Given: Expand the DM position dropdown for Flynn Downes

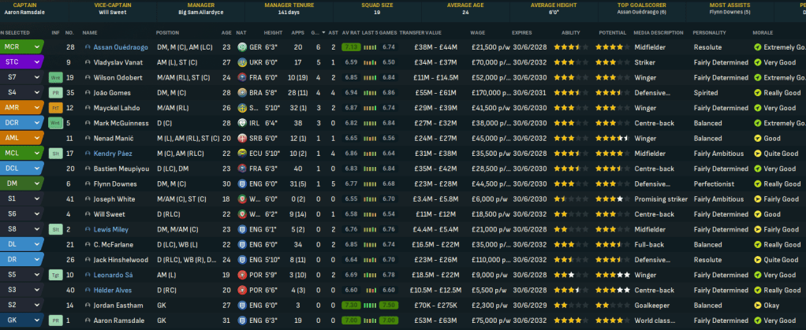Looking at the screenshot, I should tap(36, 184).
